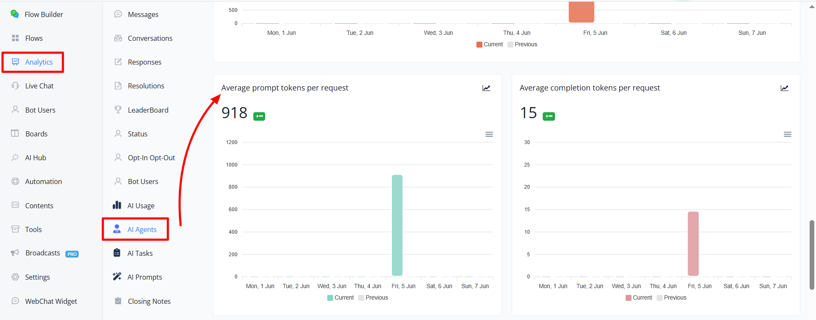
Task: Open the Analytics sidebar item
Action: pyautogui.click(x=33, y=62)
